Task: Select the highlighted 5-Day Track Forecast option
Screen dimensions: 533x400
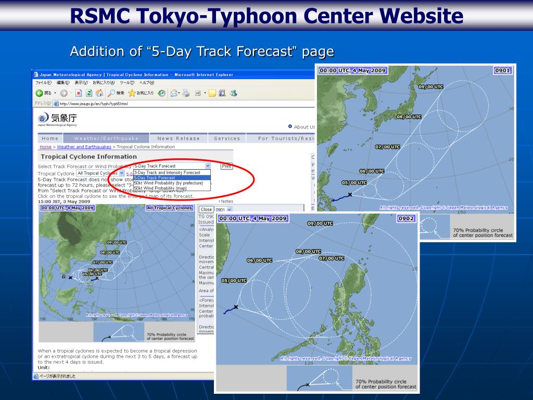Action: [172, 178]
